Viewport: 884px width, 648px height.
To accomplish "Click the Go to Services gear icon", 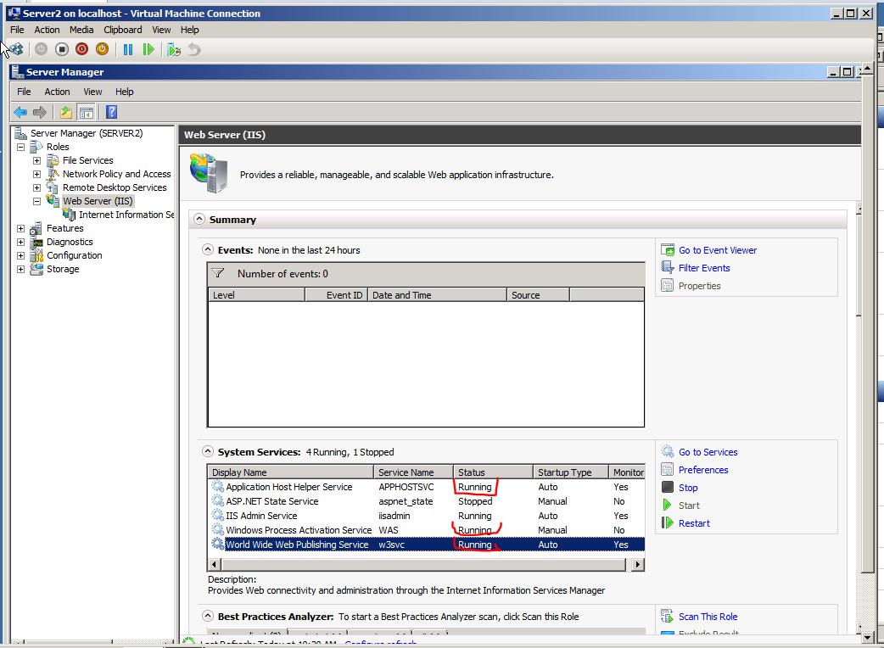I will (x=668, y=451).
